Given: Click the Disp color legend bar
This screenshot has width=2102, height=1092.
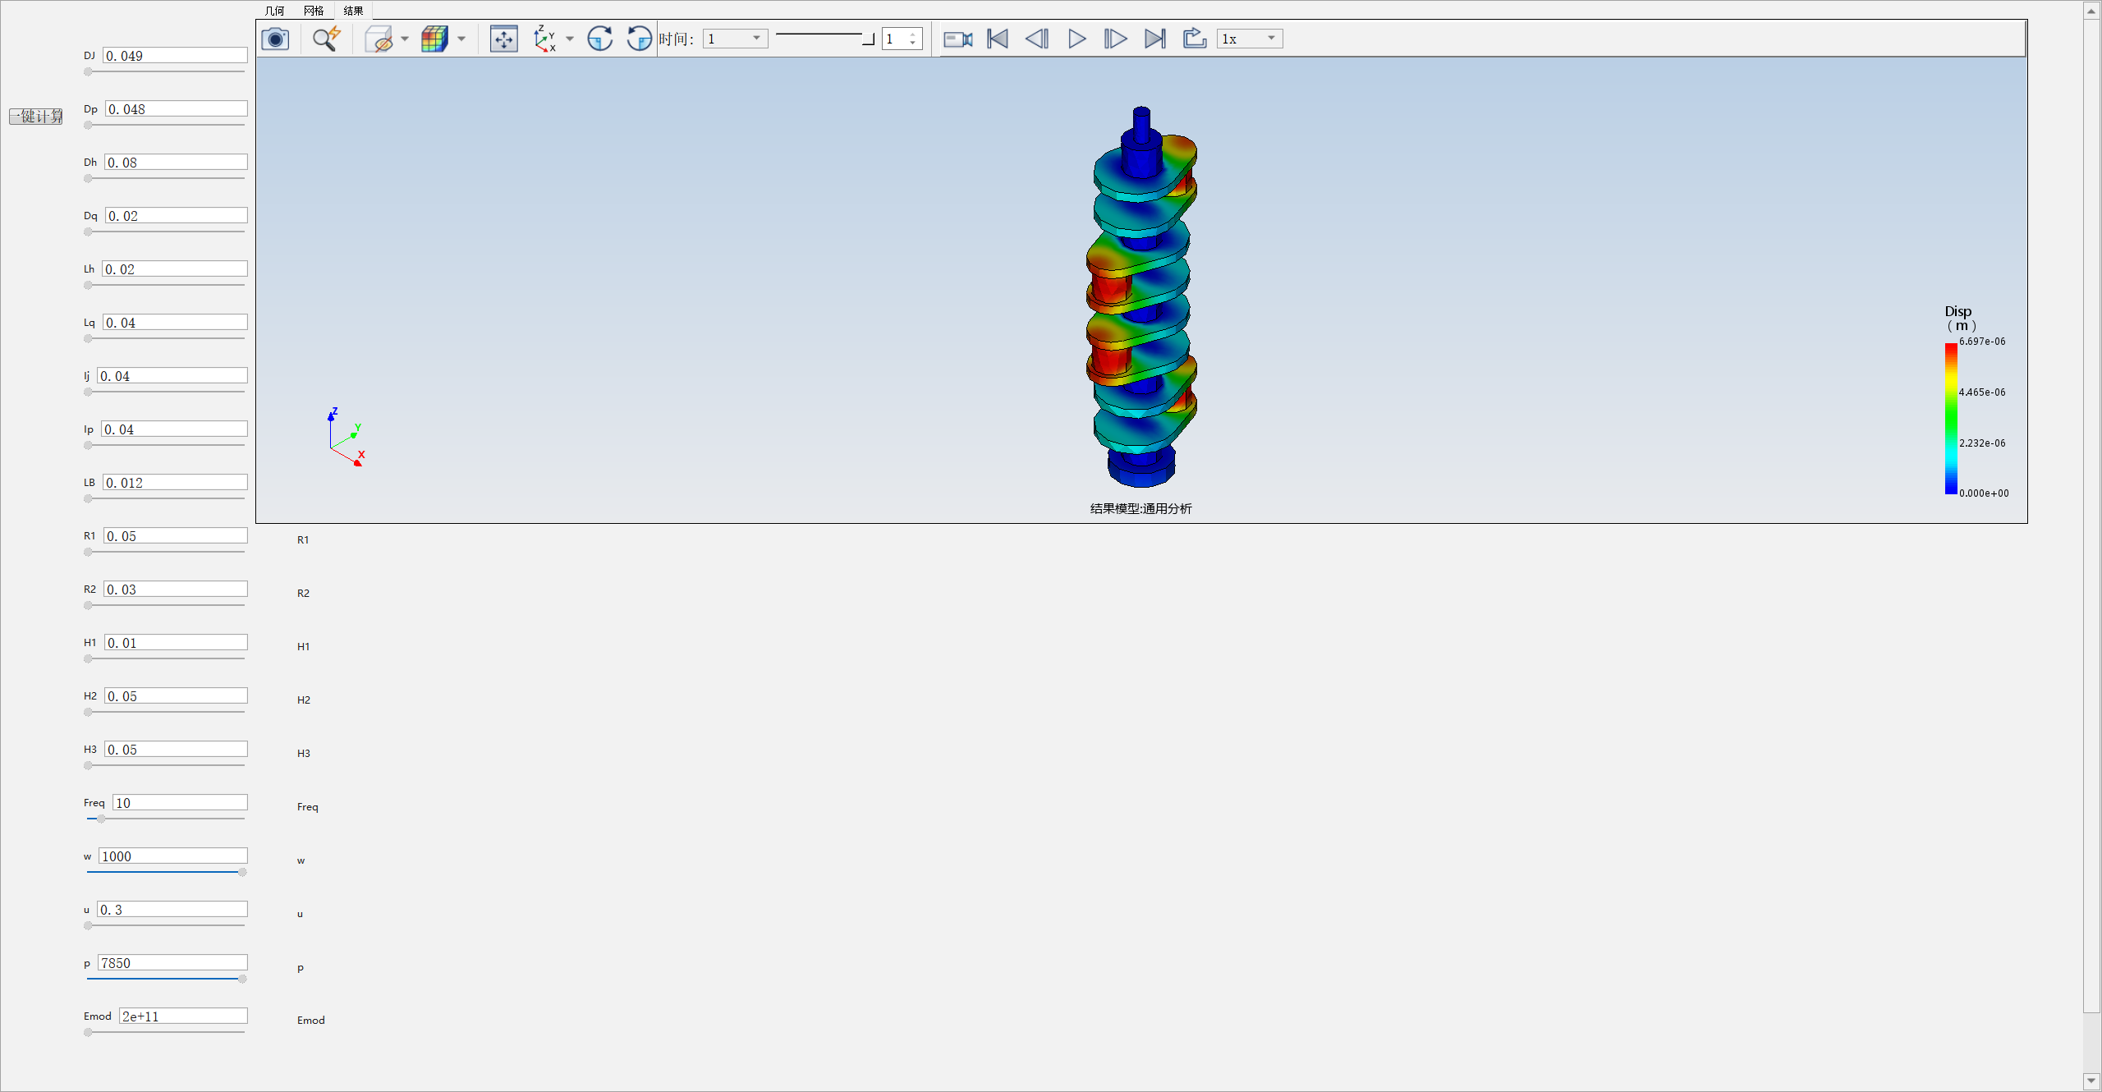Looking at the screenshot, I should pyautogui.click(x=1951, y=418).
